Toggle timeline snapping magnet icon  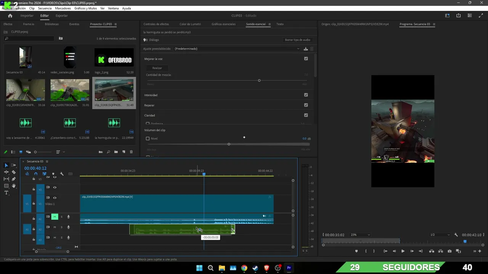(x=36, y=174)
